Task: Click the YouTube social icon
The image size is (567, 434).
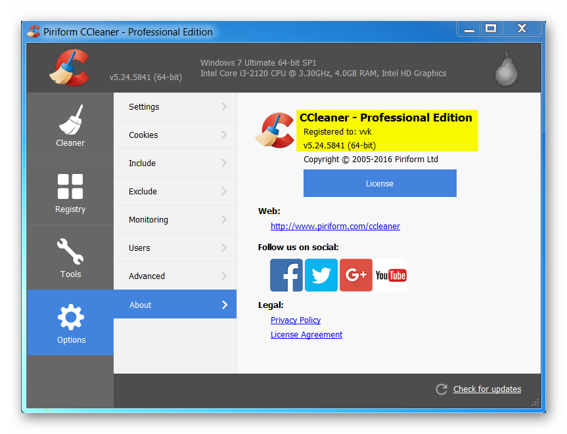Action: pos(390,275)
